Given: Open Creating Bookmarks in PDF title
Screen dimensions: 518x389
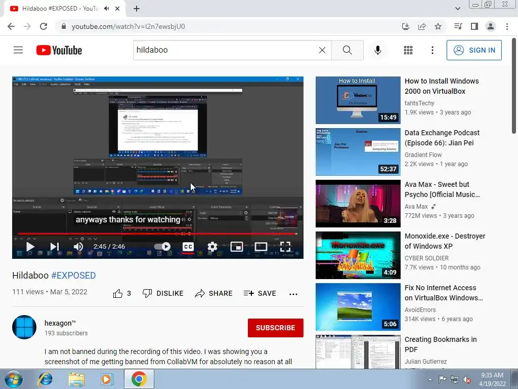Looking at the screenshot, I should click(x=441, y=344).
